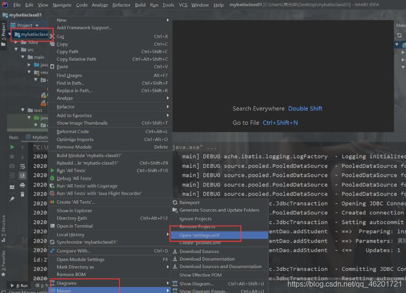
Task: Click Double Shift shortcut hint text
Action: (x=305, y=109)
